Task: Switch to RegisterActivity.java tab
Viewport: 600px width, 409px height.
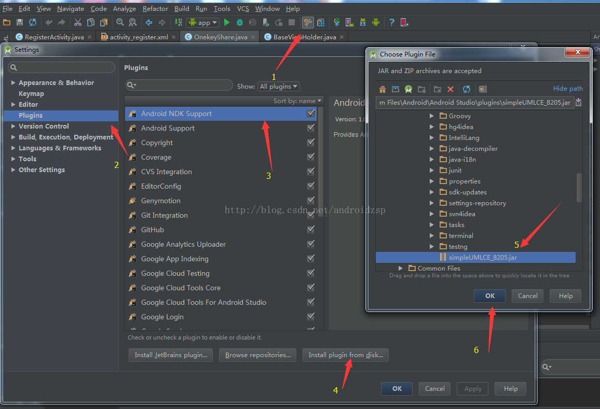Action: (53, 37)
